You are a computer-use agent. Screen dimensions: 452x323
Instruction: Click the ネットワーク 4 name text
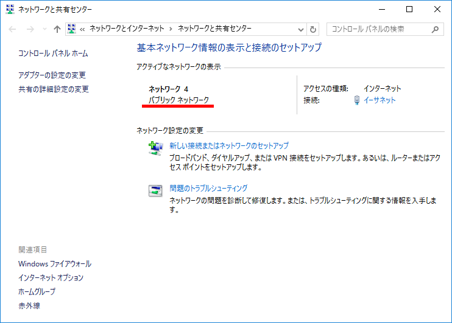click(168, 89)
